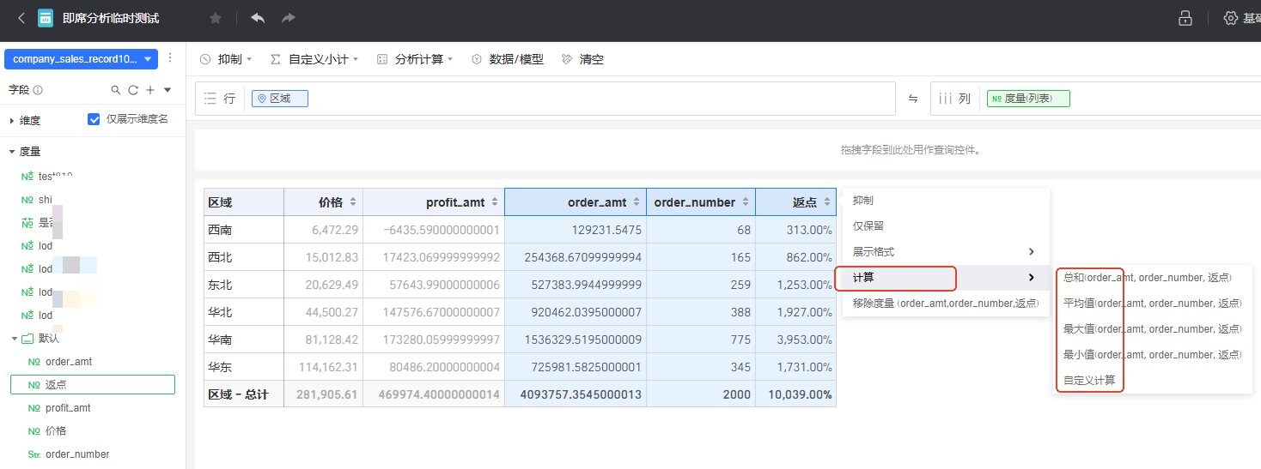The image size is (1261, 469).
Task: Click the 清空 button
Action: [x=582, y=59]
